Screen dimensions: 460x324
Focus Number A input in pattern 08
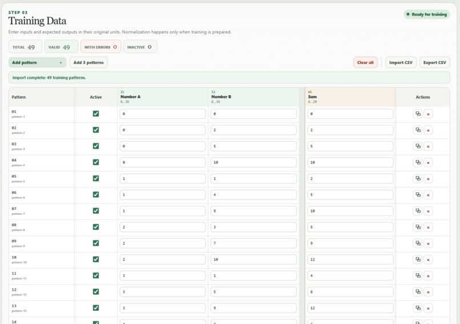(x=163, y=227)
